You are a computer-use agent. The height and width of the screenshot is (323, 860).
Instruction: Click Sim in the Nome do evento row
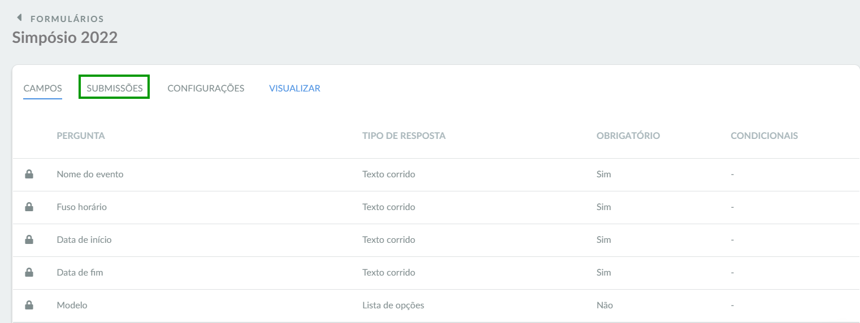coord(604,174)
